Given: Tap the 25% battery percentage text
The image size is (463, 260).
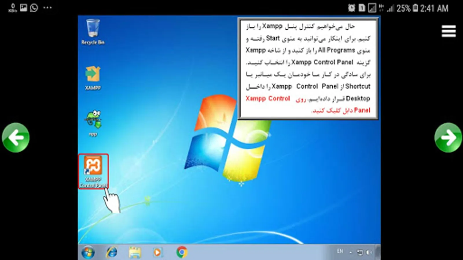Looking at the screenshot, I should pos(403,8).
